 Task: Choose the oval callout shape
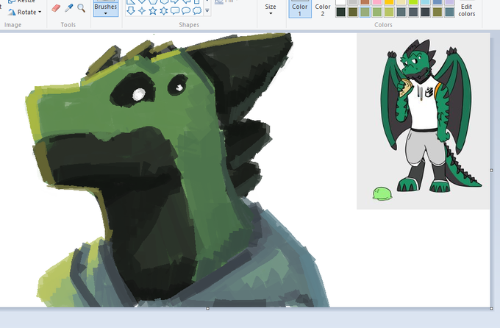[x=186, y=10]
